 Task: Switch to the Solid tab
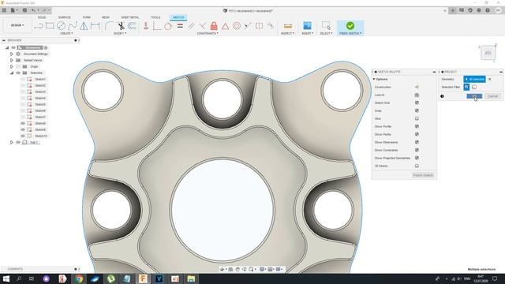[x=42, y=17]
